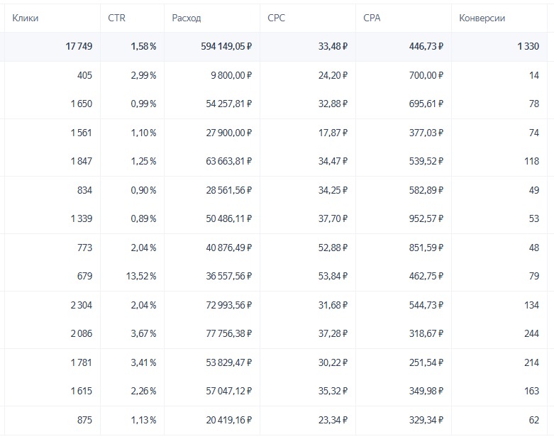Viewport: 554px width, 444px height.
Task: Select the 13,52 % CTR cell
Action: pos(141,277)
